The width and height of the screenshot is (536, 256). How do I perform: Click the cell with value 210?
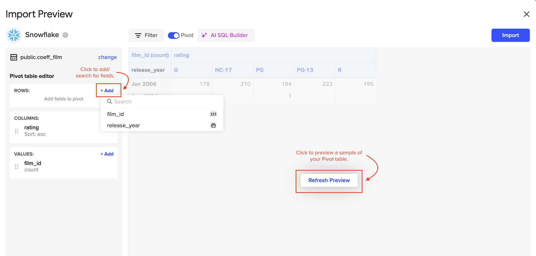[233, 84]
